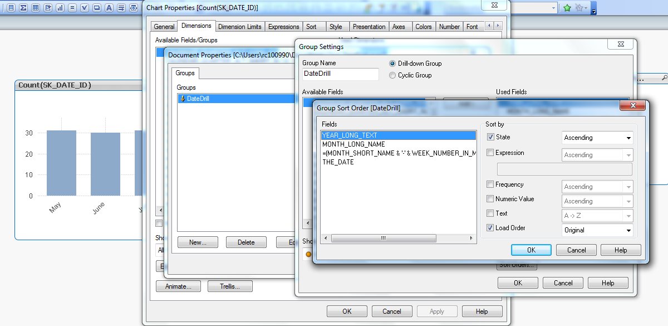Select DateDrill in the Groups list
Image resolution: width=668 pixels, height=326 pixels.
point(235,99)
